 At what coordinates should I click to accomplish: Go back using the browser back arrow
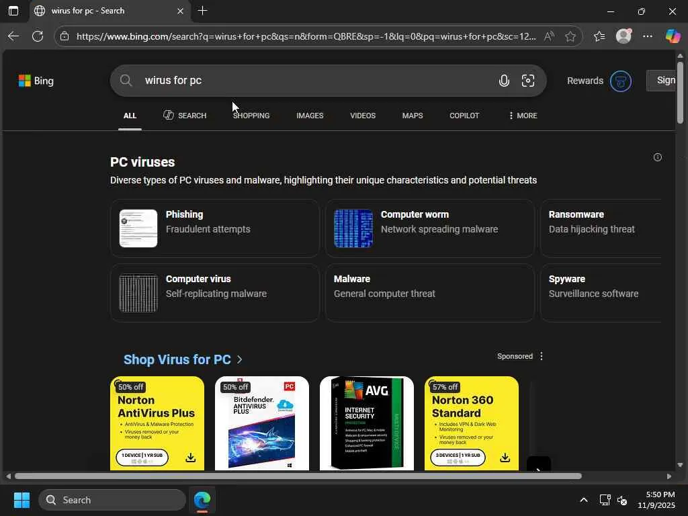(13, 36)
